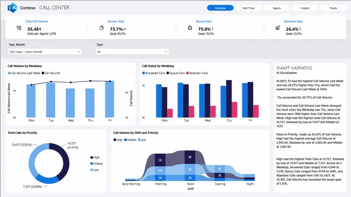
Task: Click the Abandon Calls legend dot
Action: point(188,73)
